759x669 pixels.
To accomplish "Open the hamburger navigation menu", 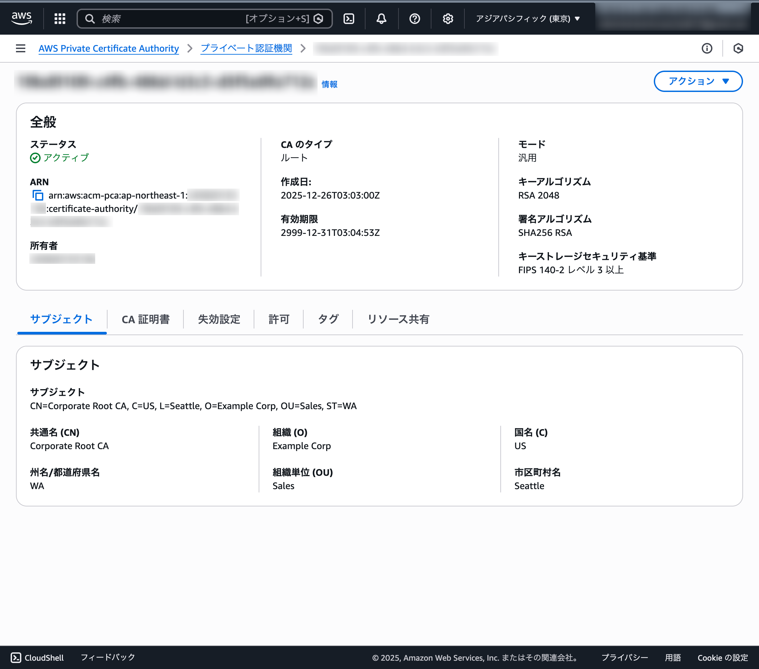I will (x=20, y=48).
